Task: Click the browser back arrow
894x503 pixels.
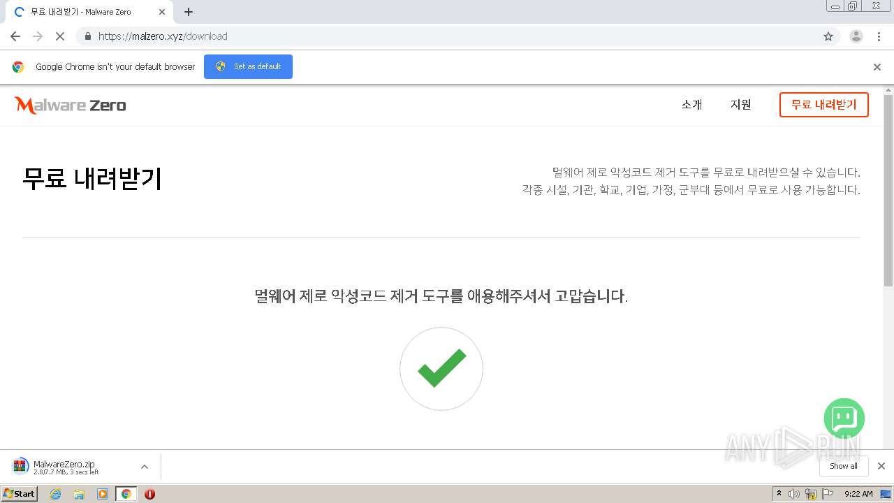Action: click(15, 36)
